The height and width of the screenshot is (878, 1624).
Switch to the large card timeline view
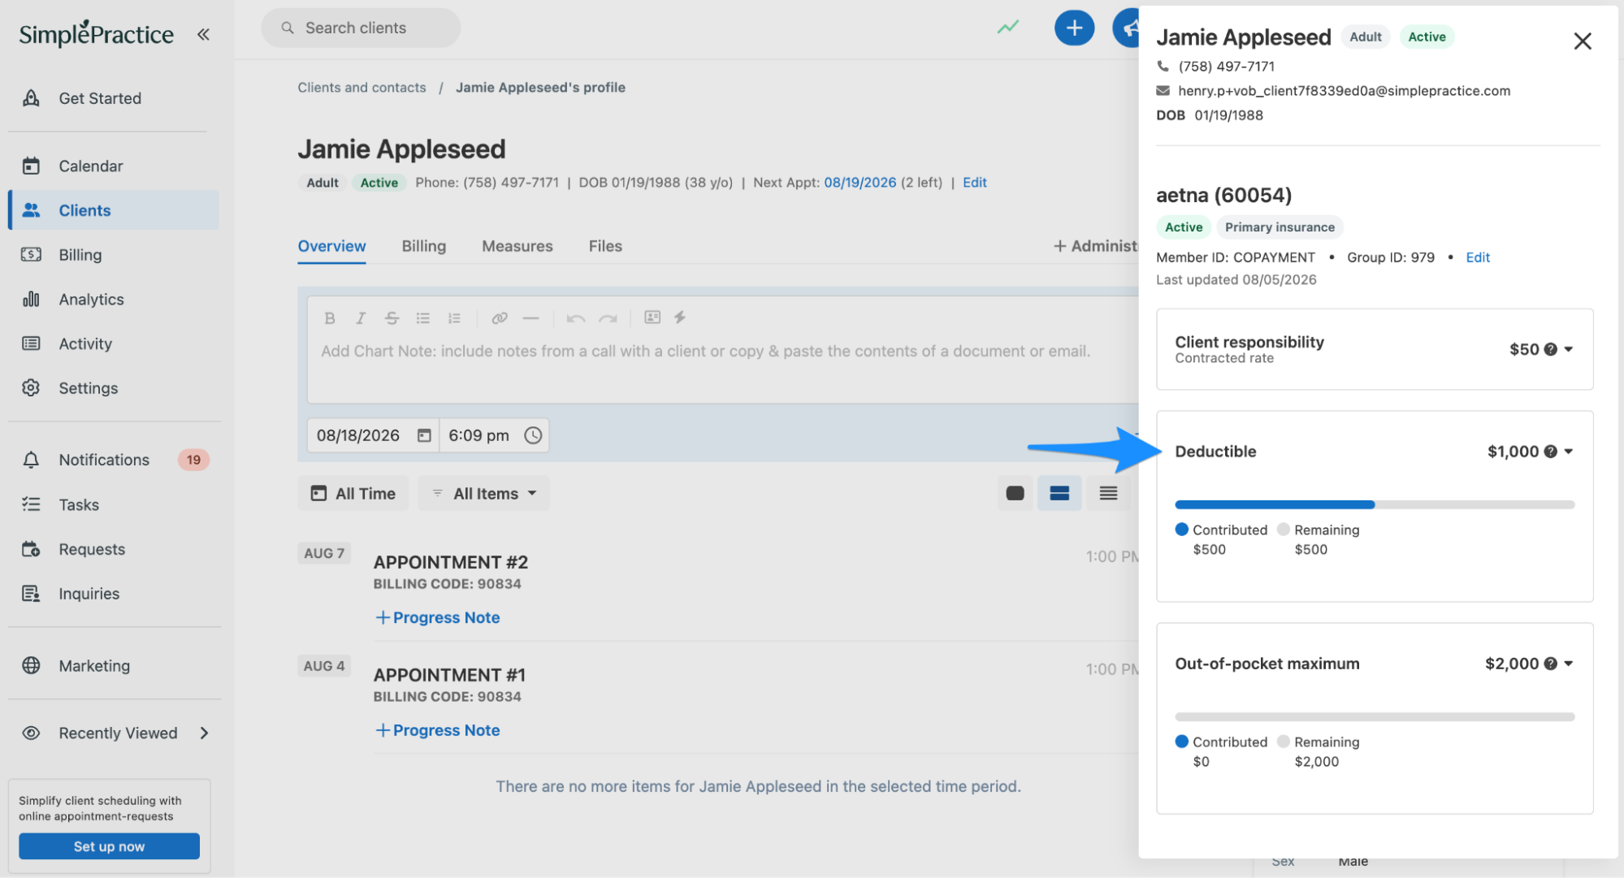1015,493
